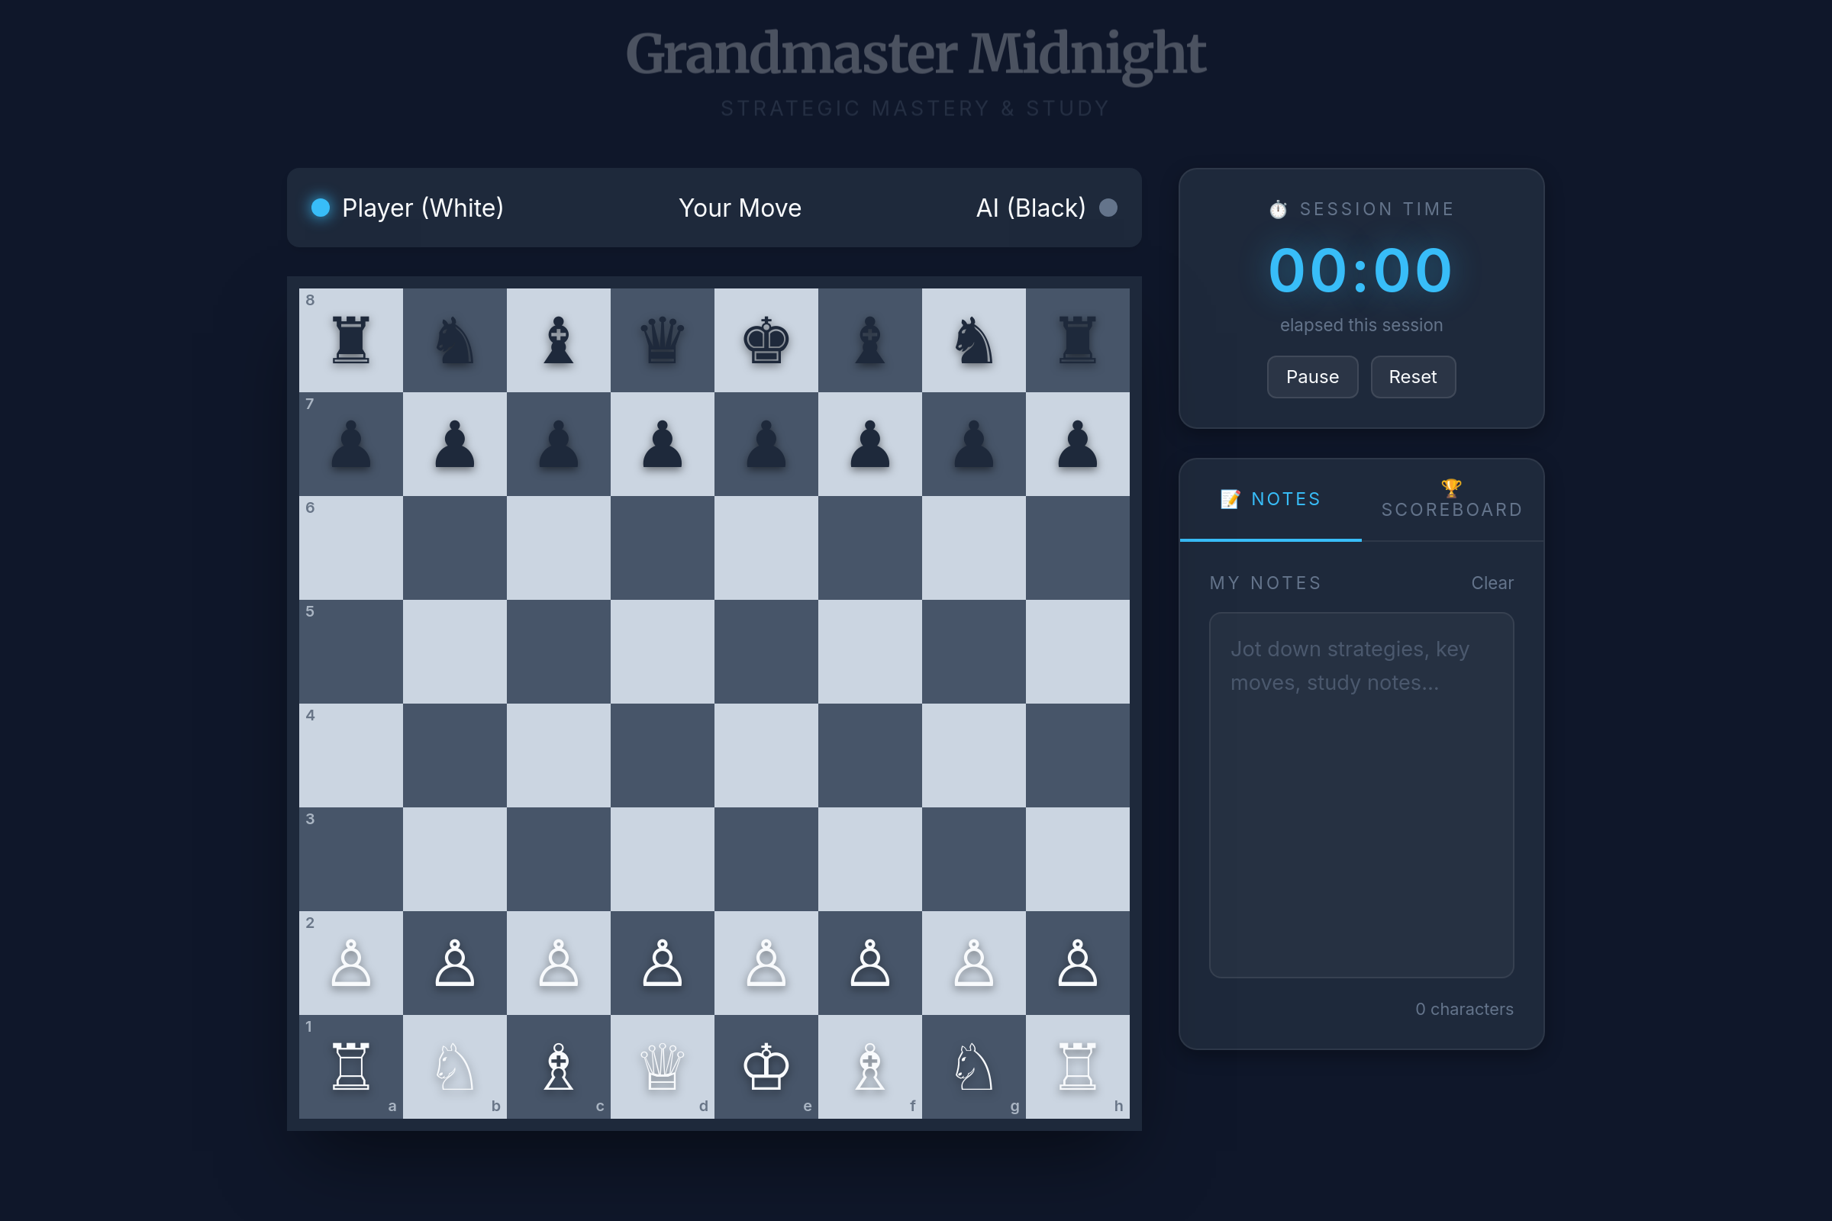Image resolution: width=1832 pixels, height=1221 pixels.
Task: Select the black bishop on c8
Action: coord(559,340)
